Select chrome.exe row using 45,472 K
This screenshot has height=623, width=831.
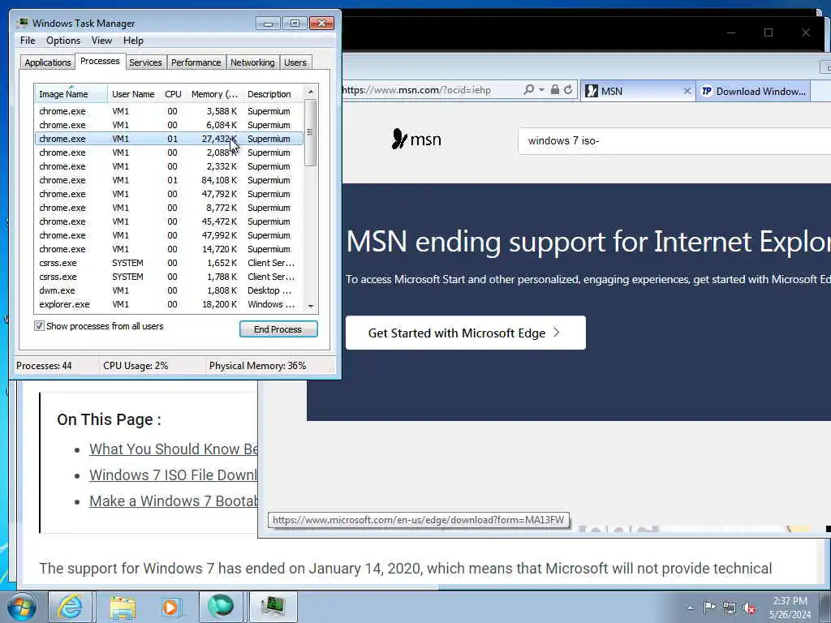[x=169, y=221]
